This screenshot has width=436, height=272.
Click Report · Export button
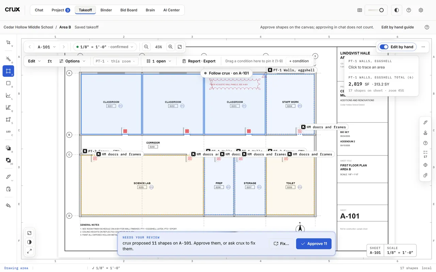click(x=199, y=61)
